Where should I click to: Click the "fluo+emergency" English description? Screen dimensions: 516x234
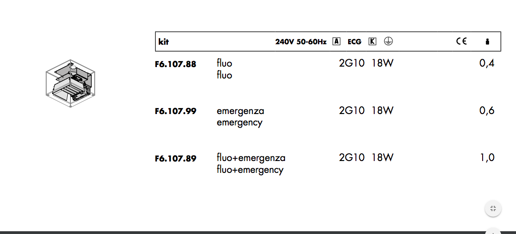[250, 170]
